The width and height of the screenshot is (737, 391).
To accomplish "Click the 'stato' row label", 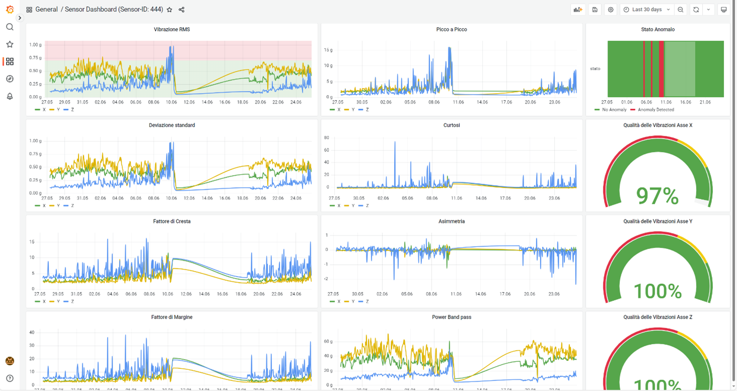I will point(595,69).
